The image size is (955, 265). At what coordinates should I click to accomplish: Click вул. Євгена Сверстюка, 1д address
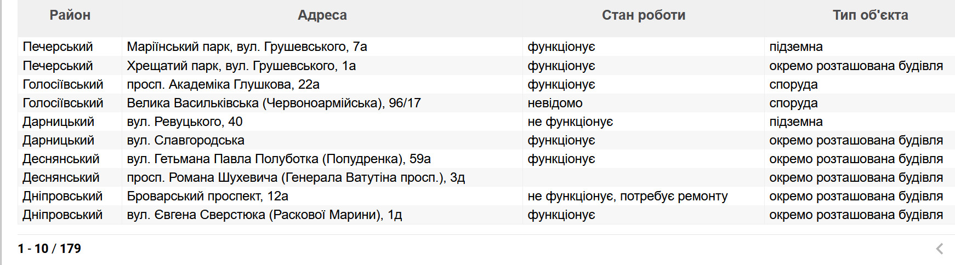tap(264, 215)
